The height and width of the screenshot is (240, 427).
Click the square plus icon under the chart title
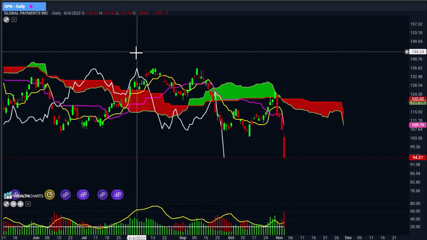click(x=14, y=20)
